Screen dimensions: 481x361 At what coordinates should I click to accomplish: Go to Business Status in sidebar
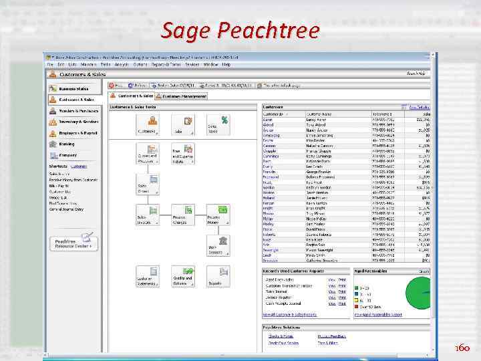click(x=75, y=89)
